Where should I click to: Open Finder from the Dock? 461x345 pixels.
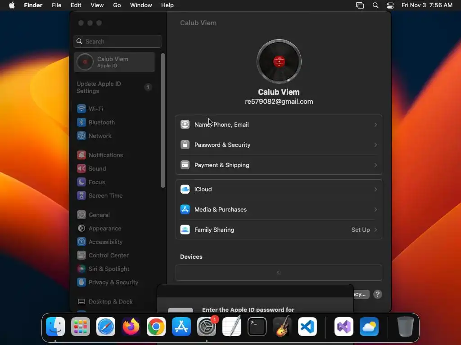(55, 327)
